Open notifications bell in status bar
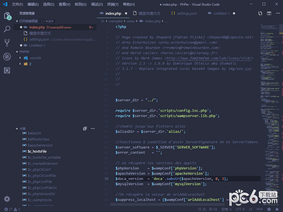This screenshot has width=283, height=212. click(277, 209)
